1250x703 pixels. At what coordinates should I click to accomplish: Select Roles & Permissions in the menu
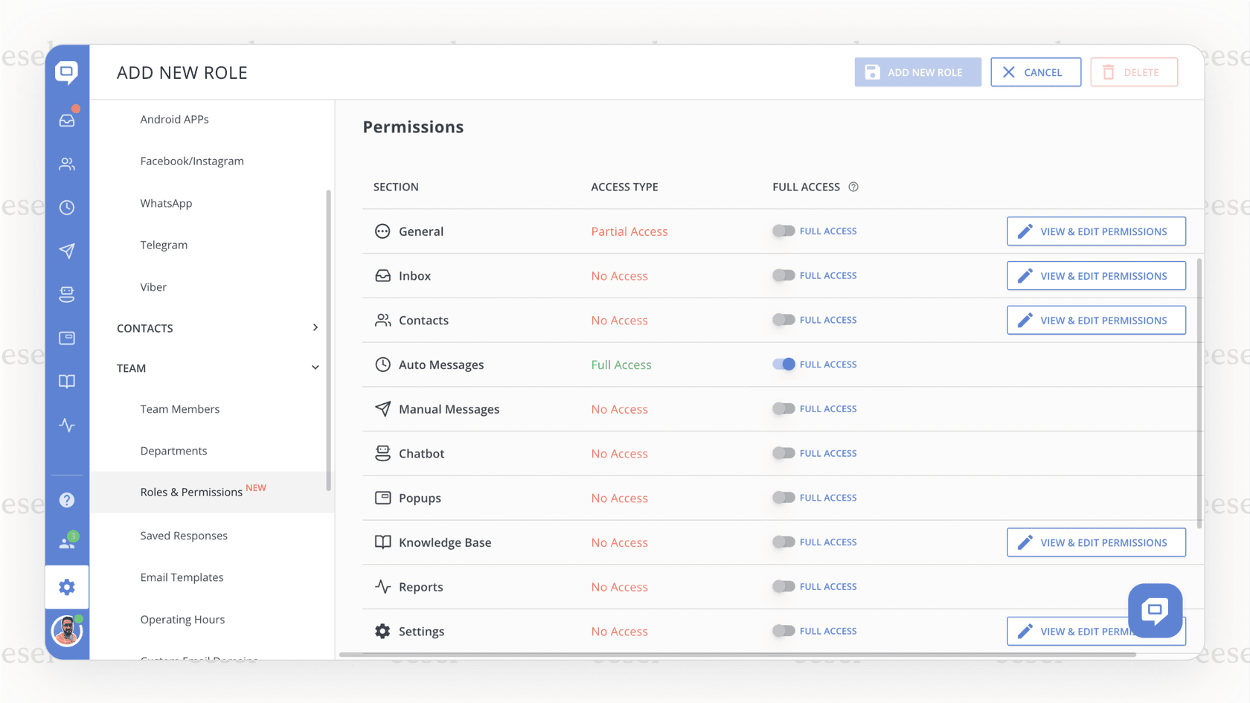pos(190,492)
